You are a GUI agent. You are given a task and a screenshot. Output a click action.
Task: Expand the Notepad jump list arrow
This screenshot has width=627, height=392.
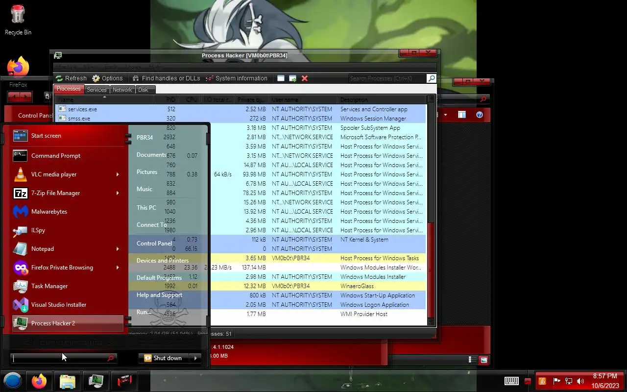pos(118,249)
